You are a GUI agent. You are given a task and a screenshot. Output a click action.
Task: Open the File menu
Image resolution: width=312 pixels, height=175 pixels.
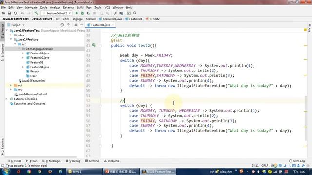[x=3, y=8]
